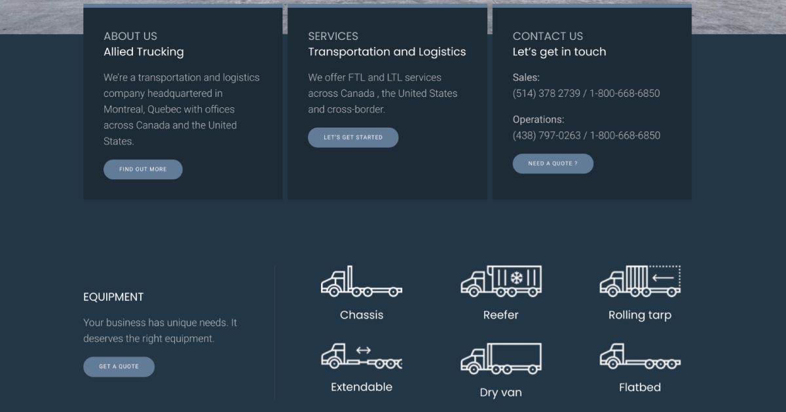Click the Let's get in touch subheading

(x=559, y=52)
